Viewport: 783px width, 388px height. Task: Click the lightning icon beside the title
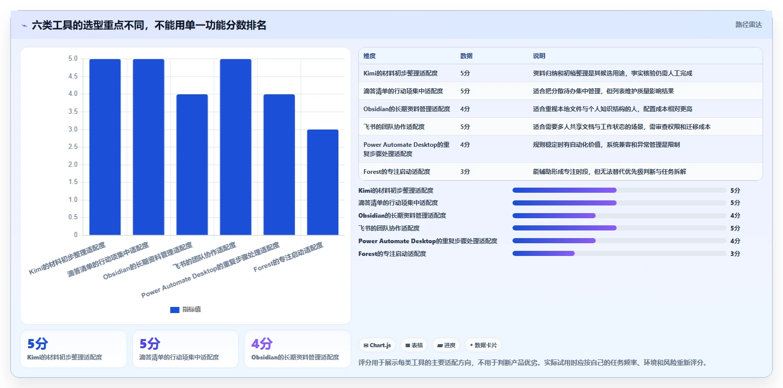[25, 25]
